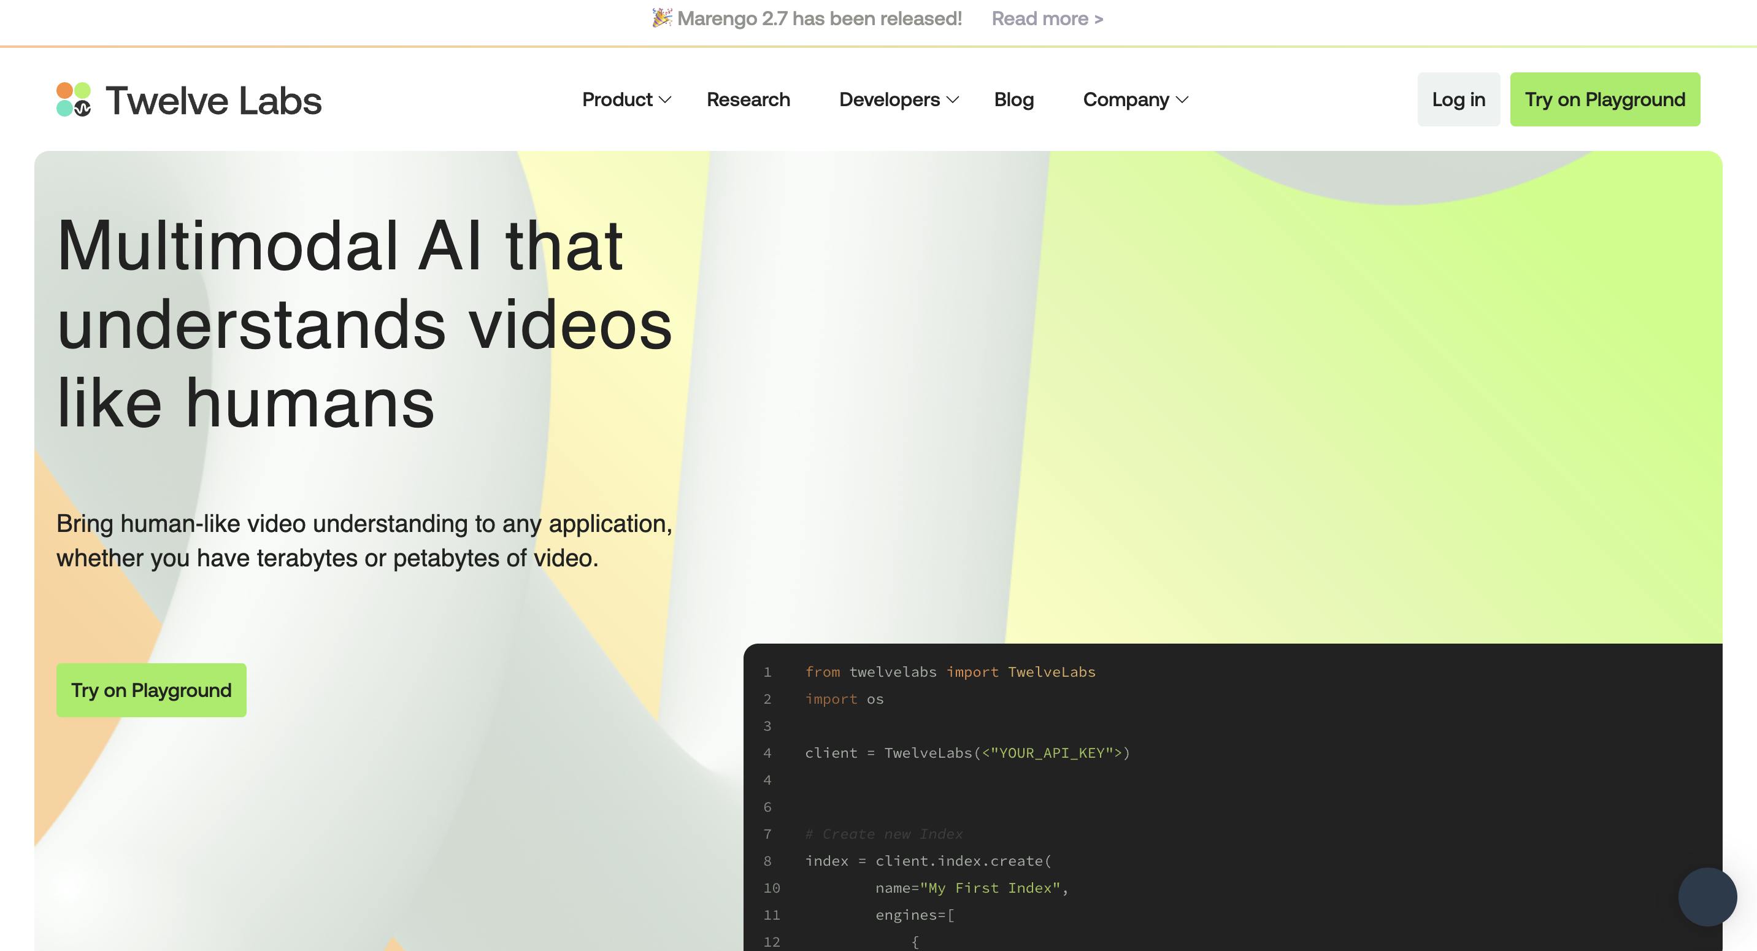Open the Marengo 2.7 release announcement
The image size is (1757, 951).
point(819,18)
